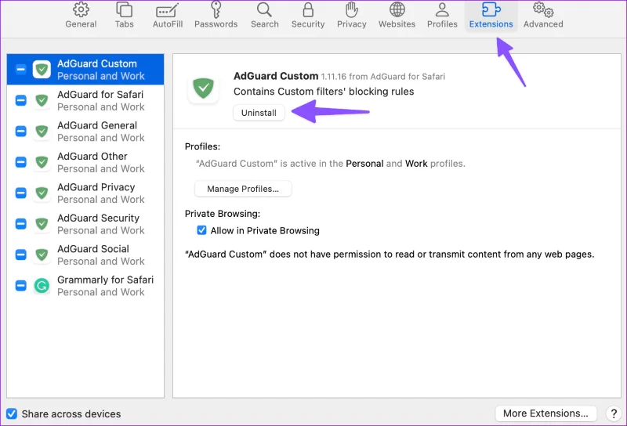This screenshot has width=627, height=426.
Task: Open More Extensions
Action: (x=545, y=413)
